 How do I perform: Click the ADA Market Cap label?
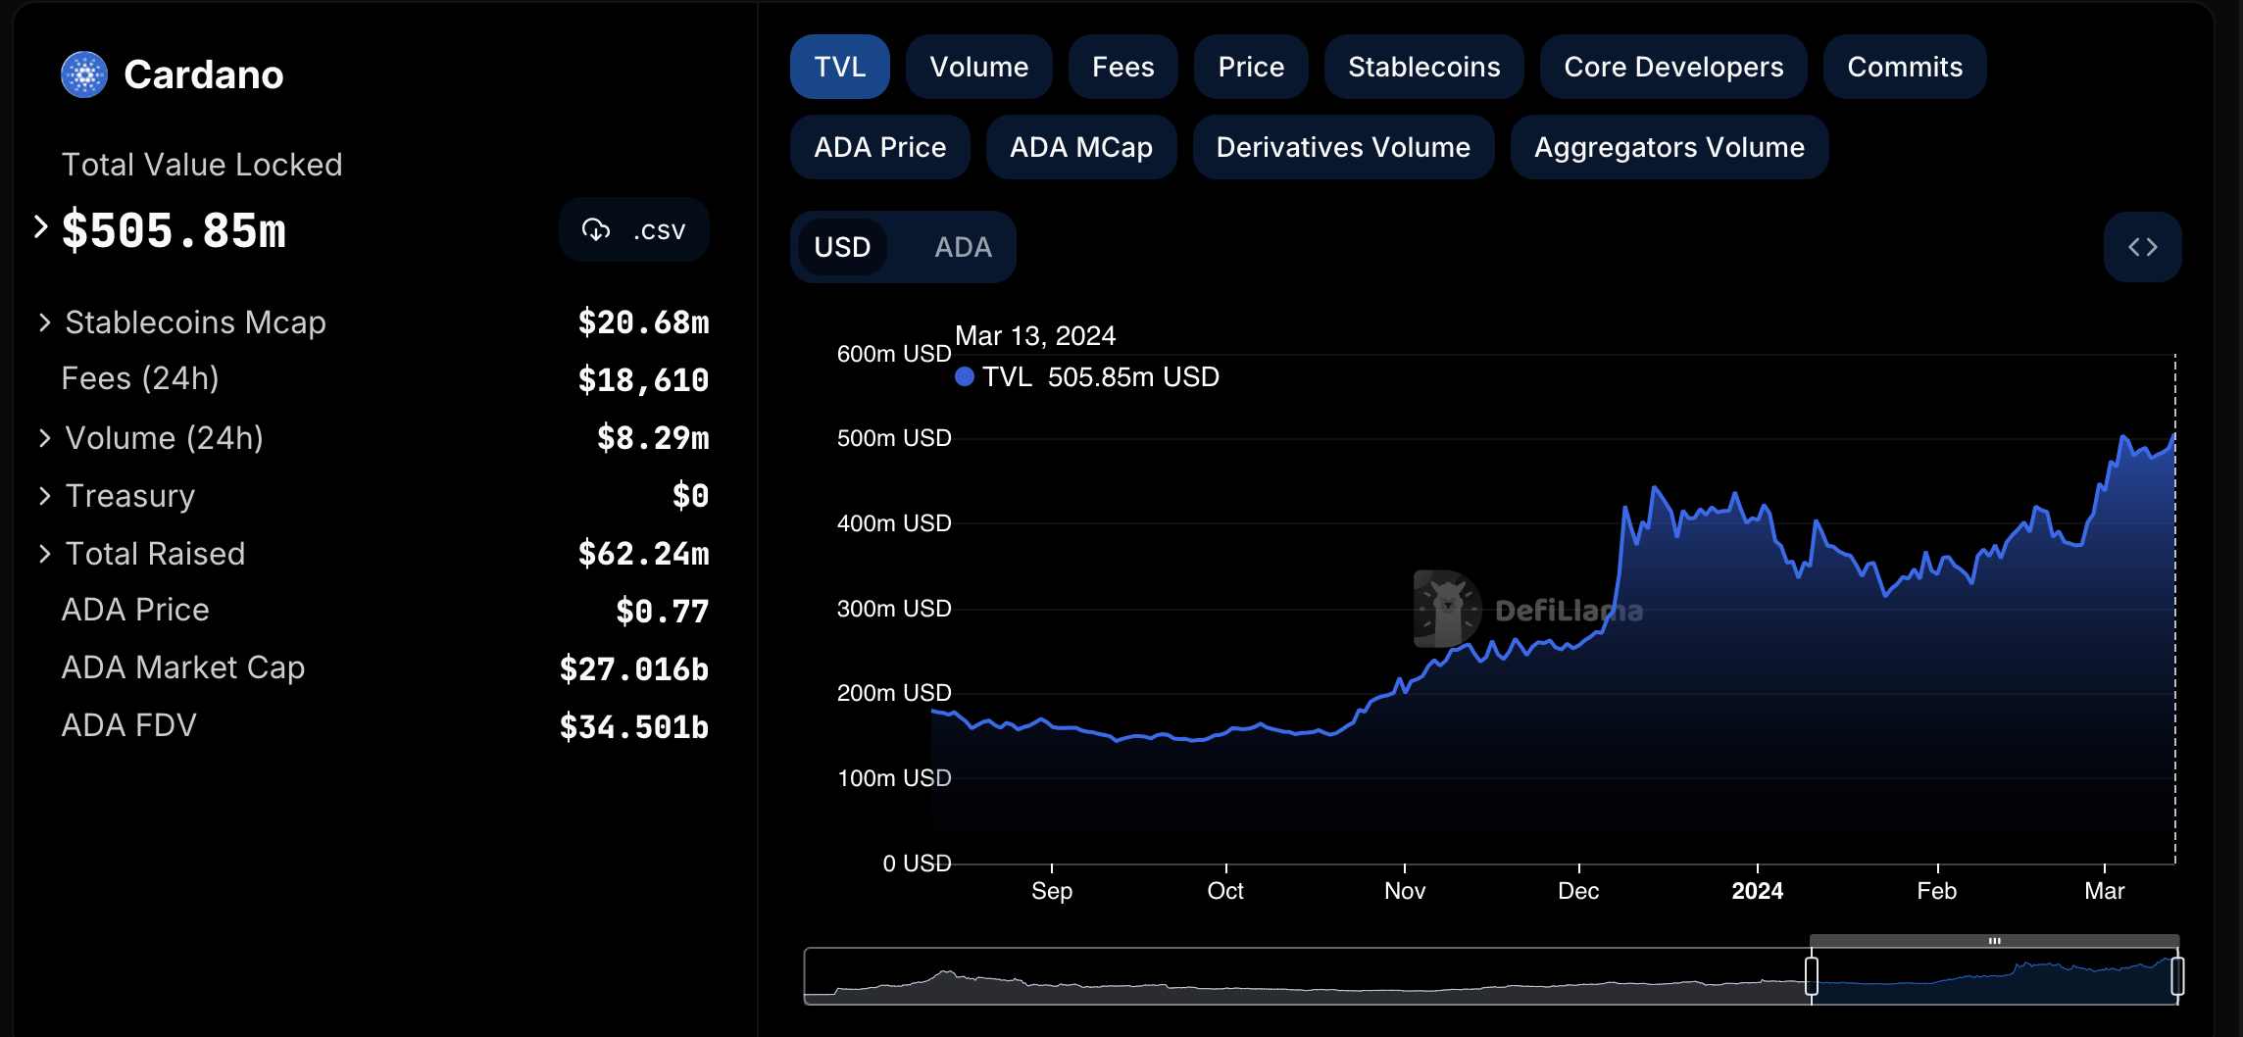[183, 667]
